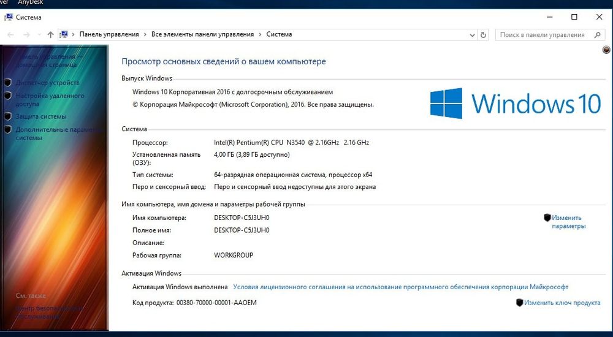
Task: Click the search magnifier icon
Action: (x=597, y=35)
